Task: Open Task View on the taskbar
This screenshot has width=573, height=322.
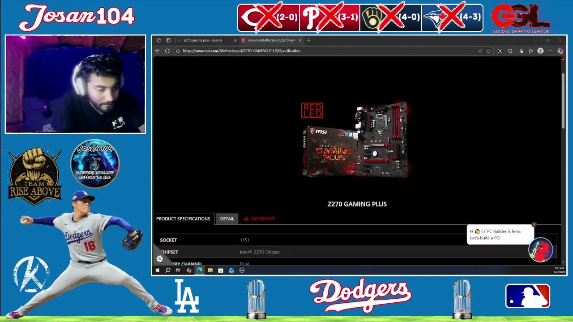Action: click(x=178, y=271)
